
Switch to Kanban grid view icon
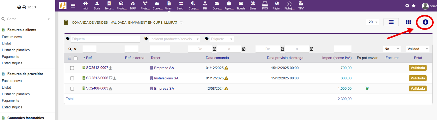coord(408,22)
